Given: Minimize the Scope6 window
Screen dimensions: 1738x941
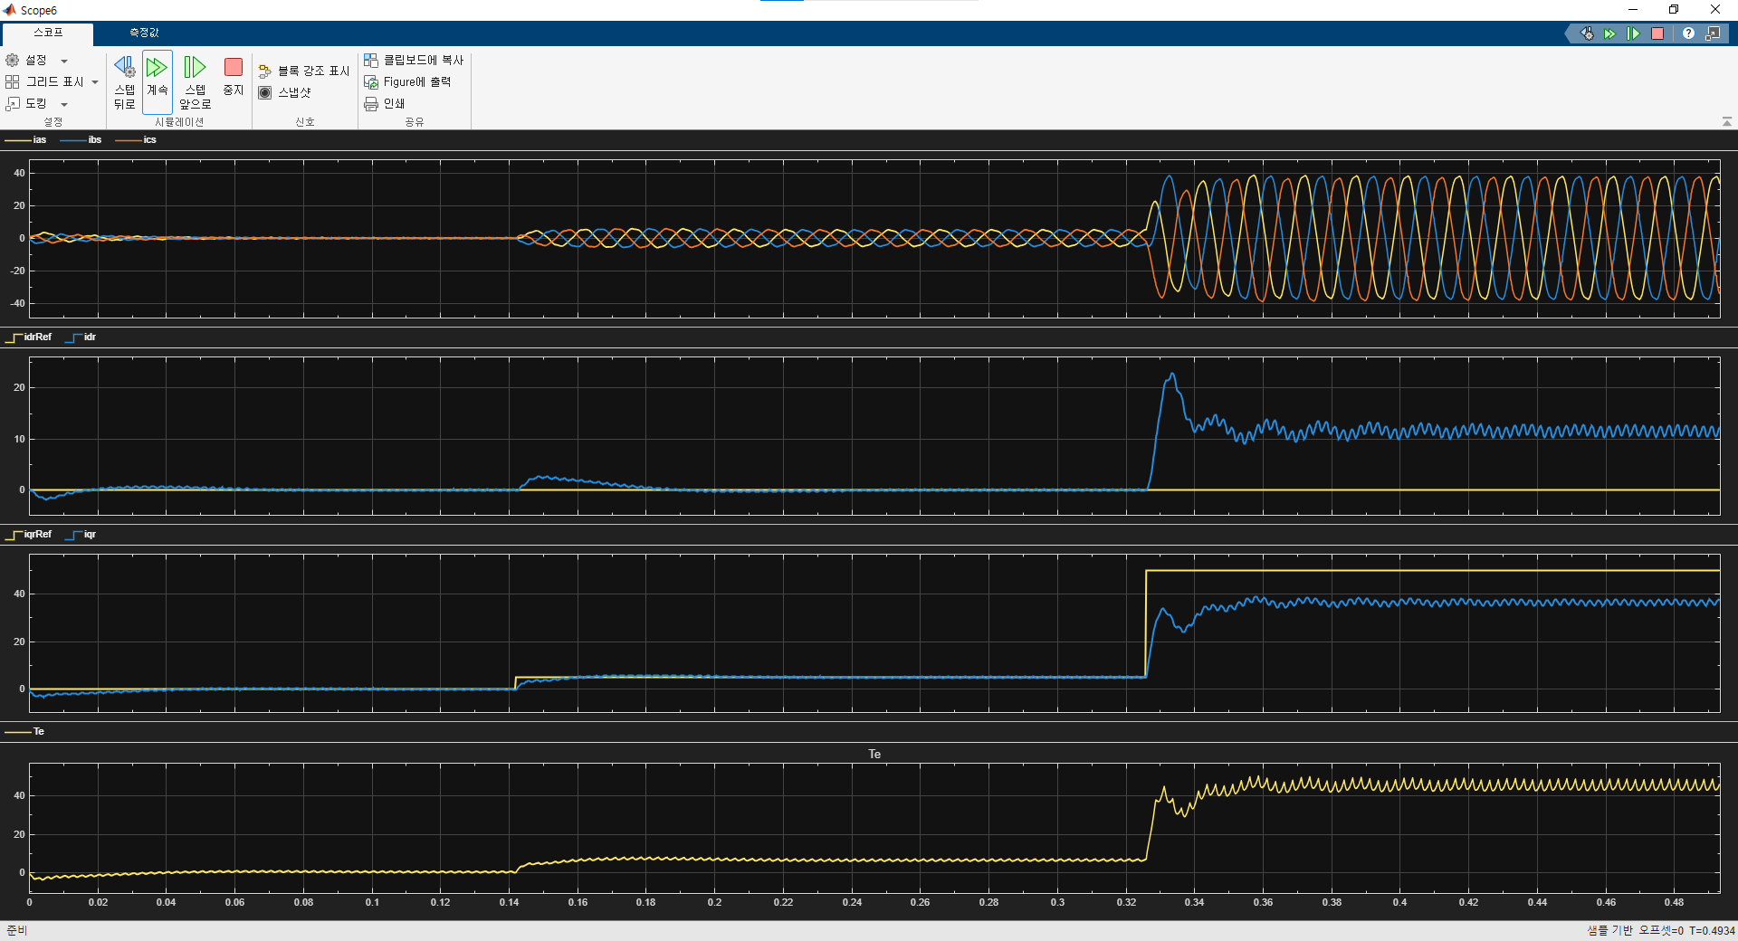Looking at the screenshot, I should 1633,10.
